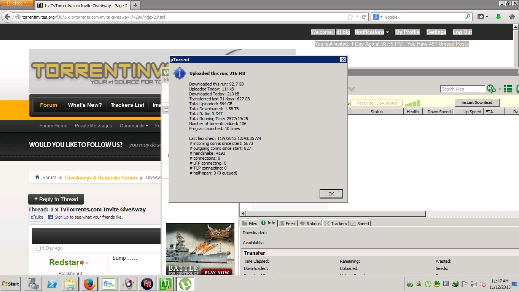Image resolution: width=519 pixels, height=292 pixels.
Task: Click the blue information icon in the dialog
Action: pos(180,74)
